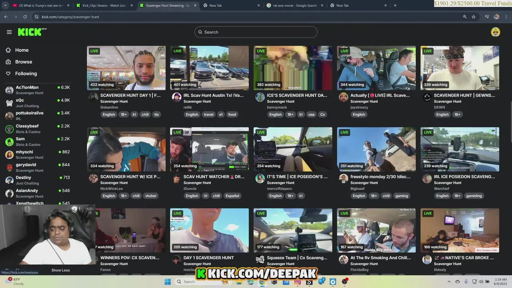Select Following in the sidebar

(x=26, y=74)
